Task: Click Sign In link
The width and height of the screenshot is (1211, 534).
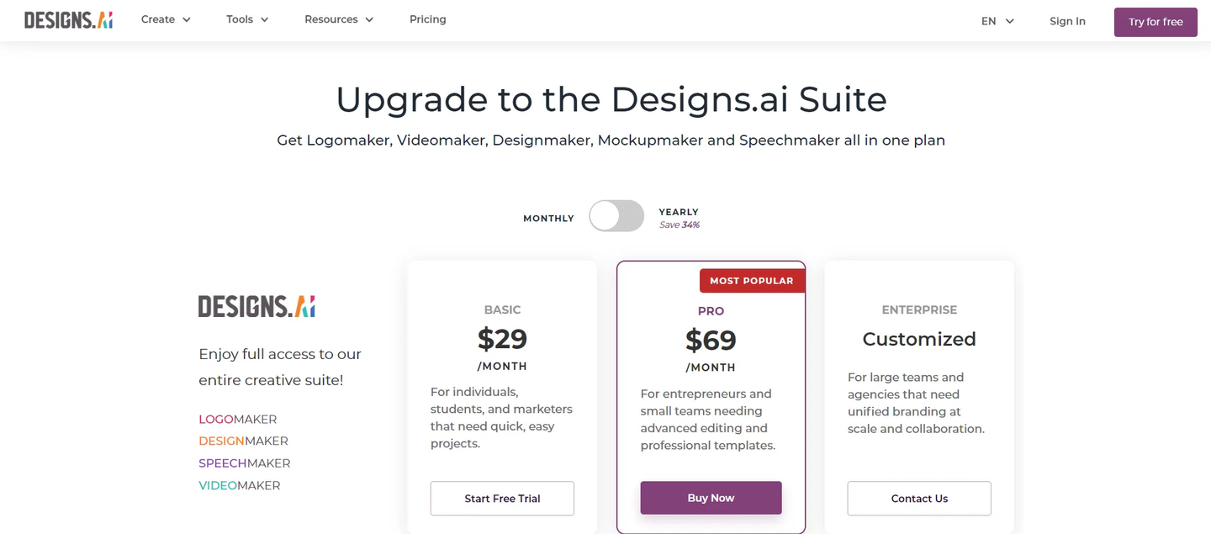Action: (1067, 21)
